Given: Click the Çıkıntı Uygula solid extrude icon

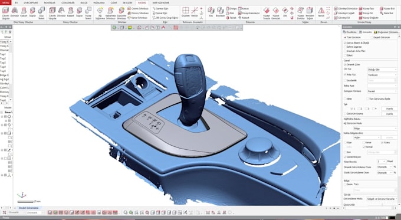Looking at the screenshot, I should (5, 11).
